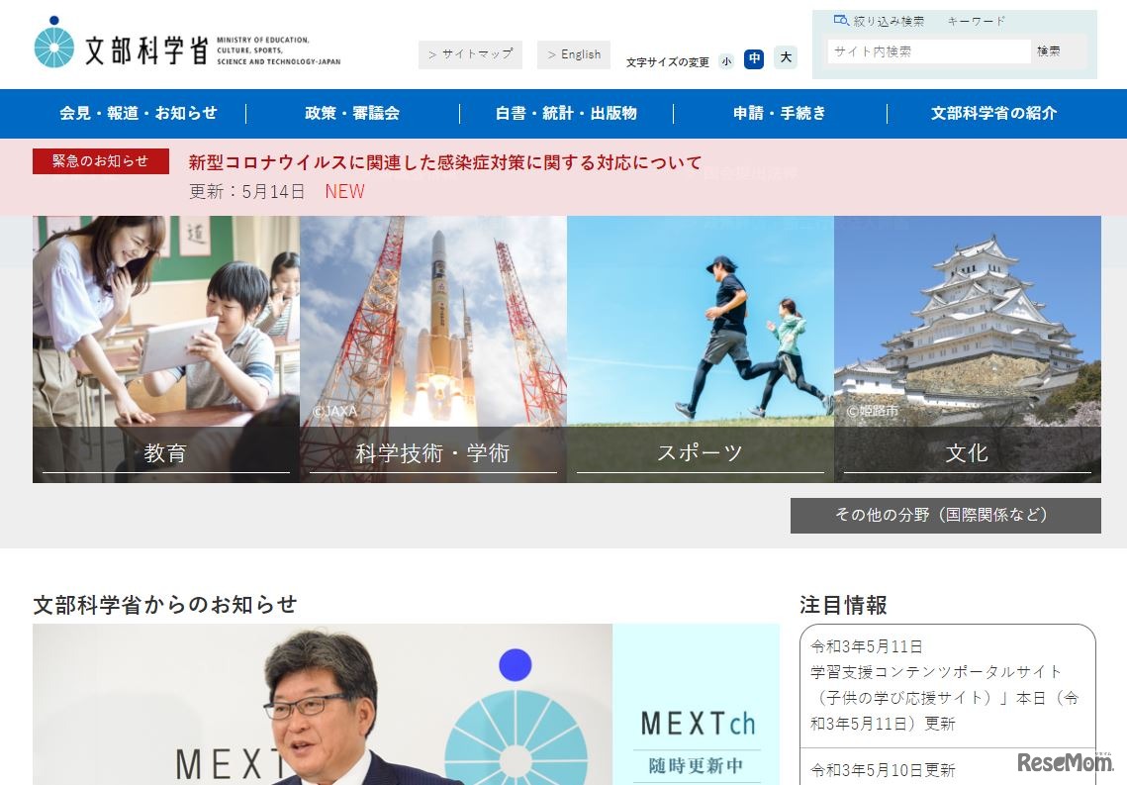Switch to the English site
The height and width of the screenshot is (785, 1127).
click(x=574, y=54)
